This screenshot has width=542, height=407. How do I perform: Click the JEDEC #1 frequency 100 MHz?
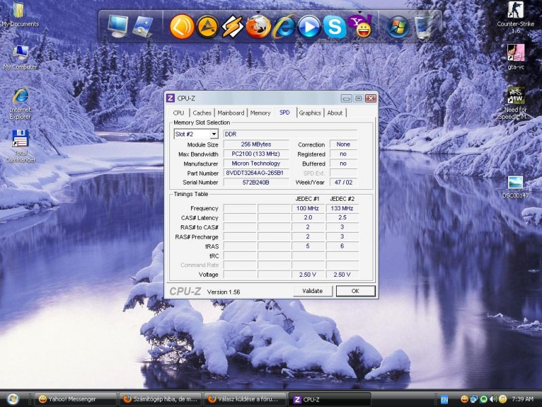(308, 208)
